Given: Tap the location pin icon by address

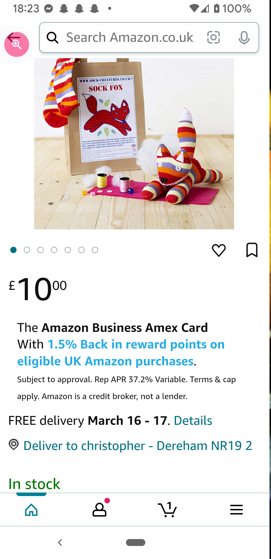Looking at the screenshot, I should tap(14, 444).
